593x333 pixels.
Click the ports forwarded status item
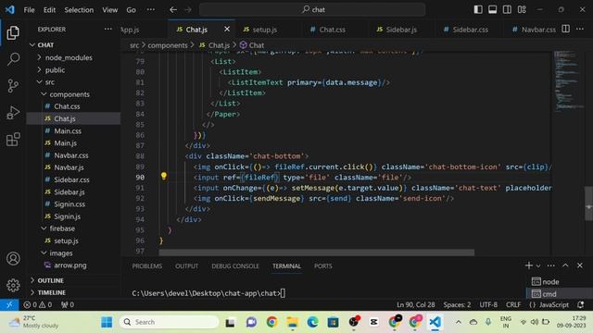[68, 304]
